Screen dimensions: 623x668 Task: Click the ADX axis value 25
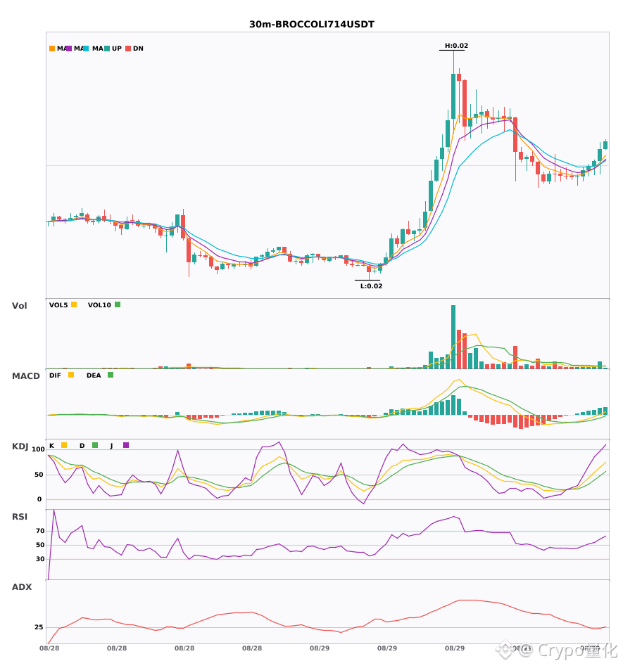click(x=39, y=627)
